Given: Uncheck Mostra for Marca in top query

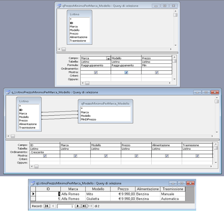Looking at the screenshot, I should point(96,72).
